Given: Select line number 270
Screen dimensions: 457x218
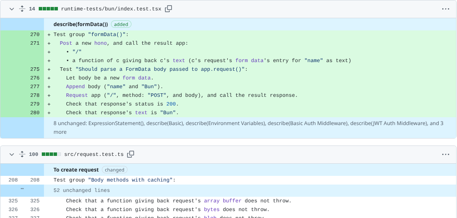Looking at the screenshot, I should [x=35, y=35].
